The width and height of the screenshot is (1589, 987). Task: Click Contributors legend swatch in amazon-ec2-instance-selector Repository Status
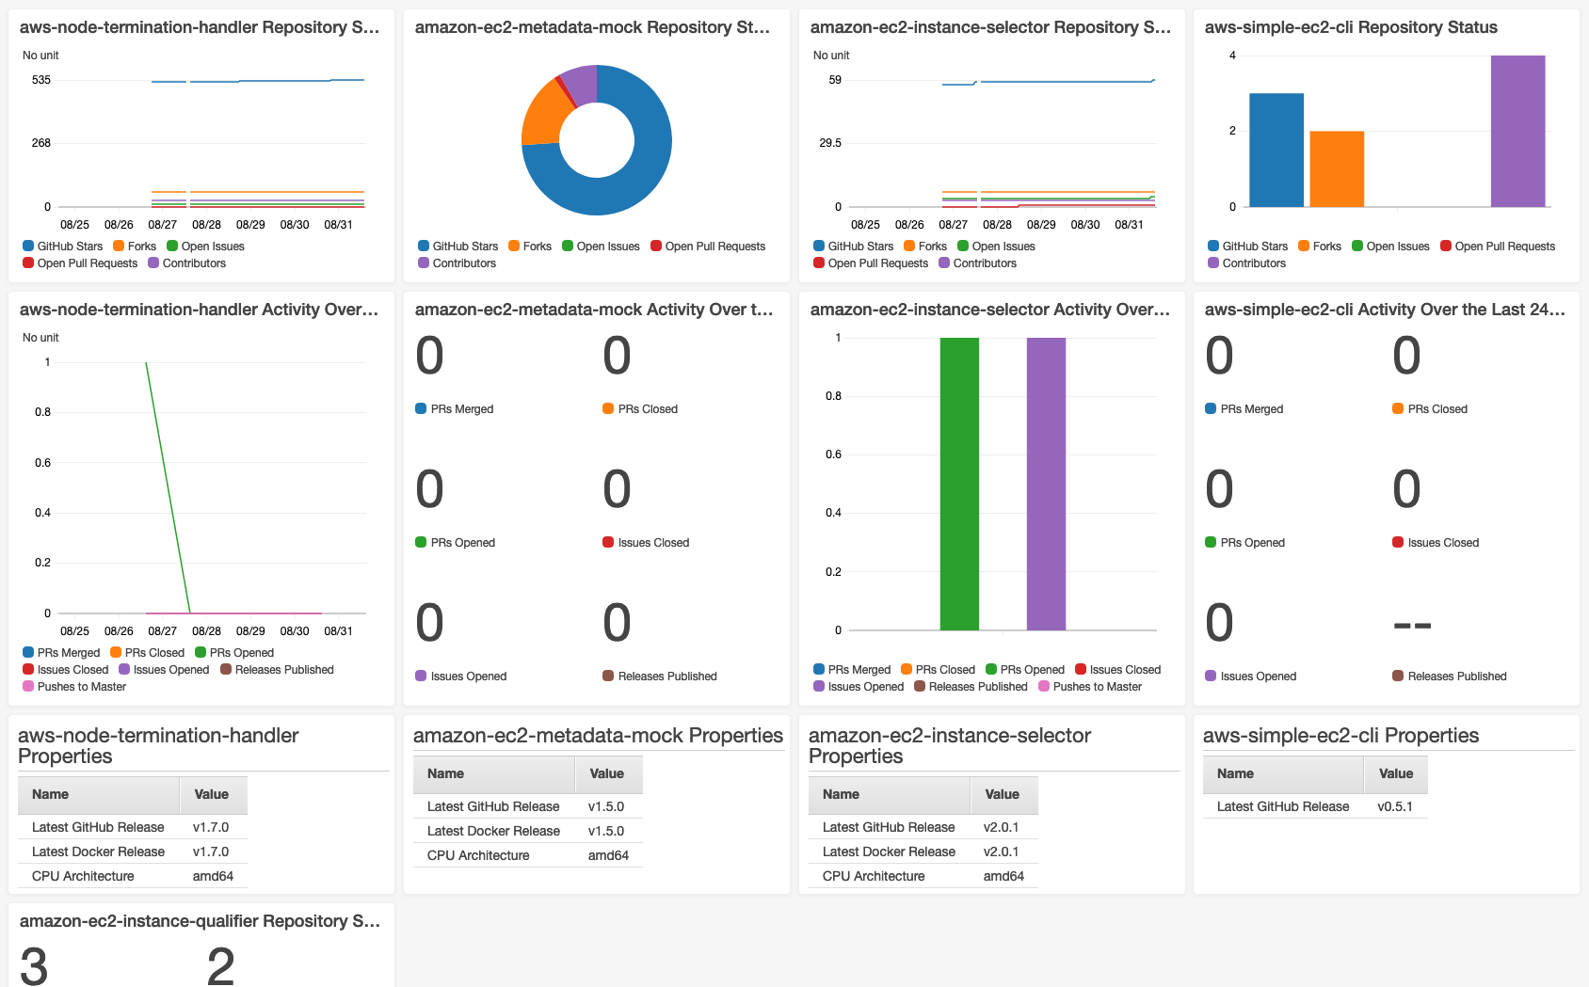click(944, 263)
